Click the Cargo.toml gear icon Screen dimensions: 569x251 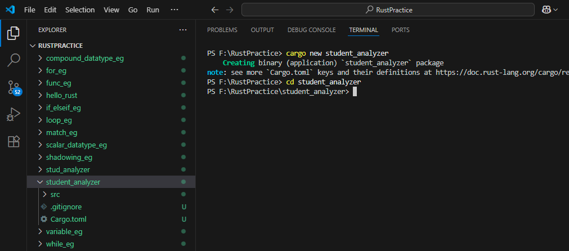pyautogui.click(x=44, y=219)
